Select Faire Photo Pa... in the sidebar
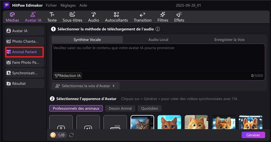The width and height of the screenshot is (271, 142). coord(24,62)
